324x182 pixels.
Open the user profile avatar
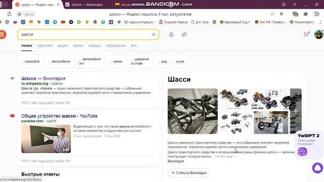coord(318,34)
